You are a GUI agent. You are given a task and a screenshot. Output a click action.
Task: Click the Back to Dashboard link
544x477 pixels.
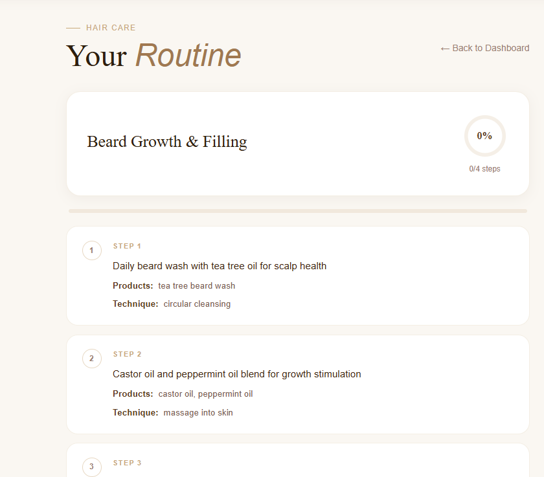[484, 48]
